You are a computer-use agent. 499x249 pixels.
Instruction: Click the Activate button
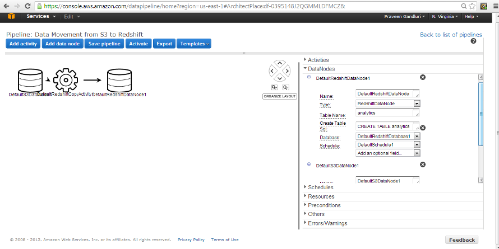(x=138, y=44)
